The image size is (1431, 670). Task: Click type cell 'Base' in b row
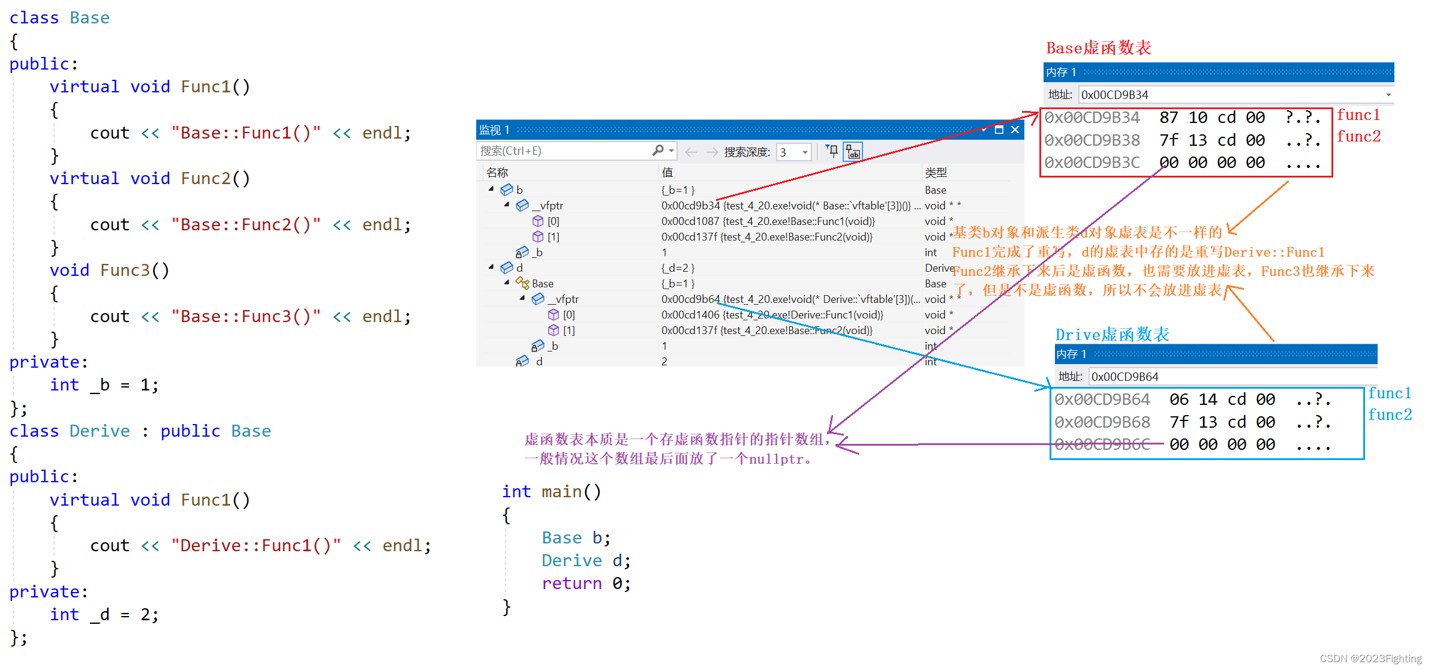click(x=936, y=190)
